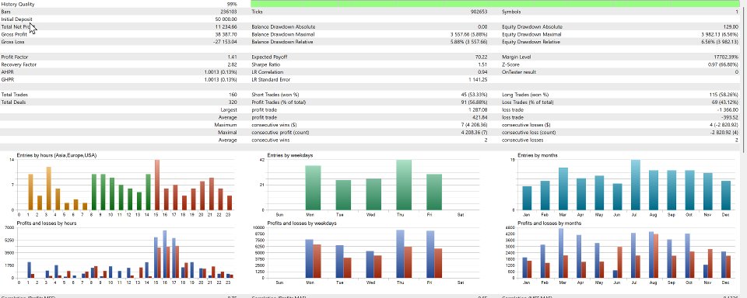Screen dimensions: 747x298
Task: Click the Initial Deposit value 50 000.00
Action: click(x=226, y=19)
